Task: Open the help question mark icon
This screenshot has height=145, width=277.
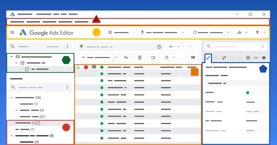Action: (159, 47)
